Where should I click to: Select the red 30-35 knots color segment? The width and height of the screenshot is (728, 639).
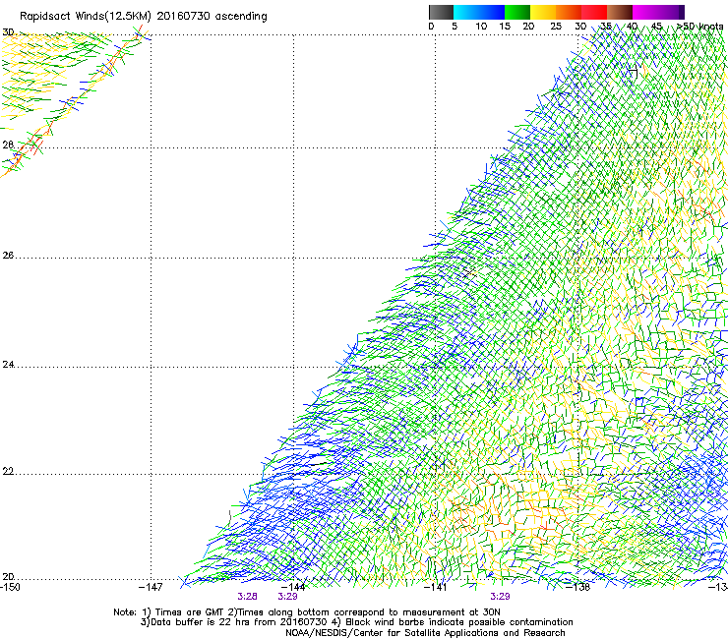594,12
